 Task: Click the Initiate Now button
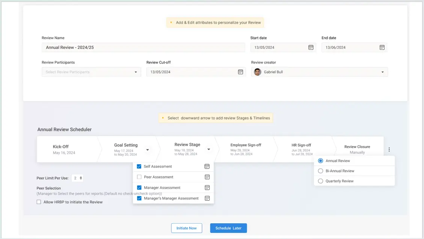click(x=187, y=228)
